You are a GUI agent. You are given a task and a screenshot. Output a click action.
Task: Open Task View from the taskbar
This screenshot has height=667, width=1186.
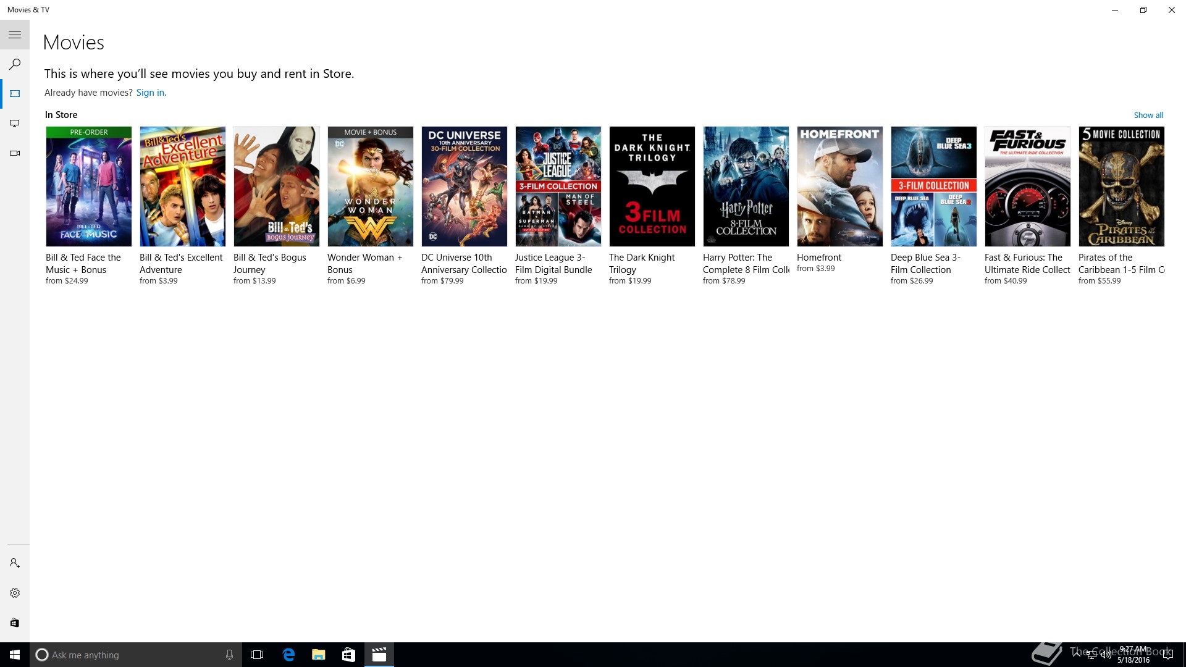(257, 655)
